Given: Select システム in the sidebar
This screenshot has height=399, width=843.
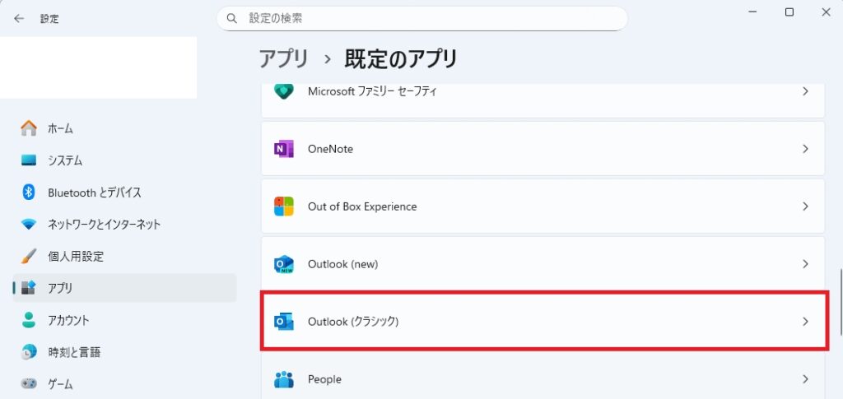Looking at the screenshot, I should (x=64, y=160).
